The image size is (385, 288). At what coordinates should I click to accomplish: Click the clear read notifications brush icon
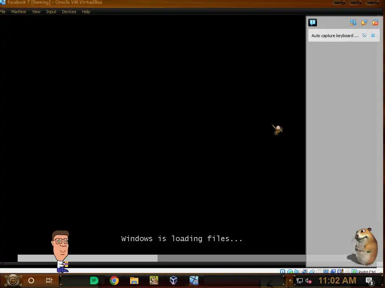[x=364, y=22]
